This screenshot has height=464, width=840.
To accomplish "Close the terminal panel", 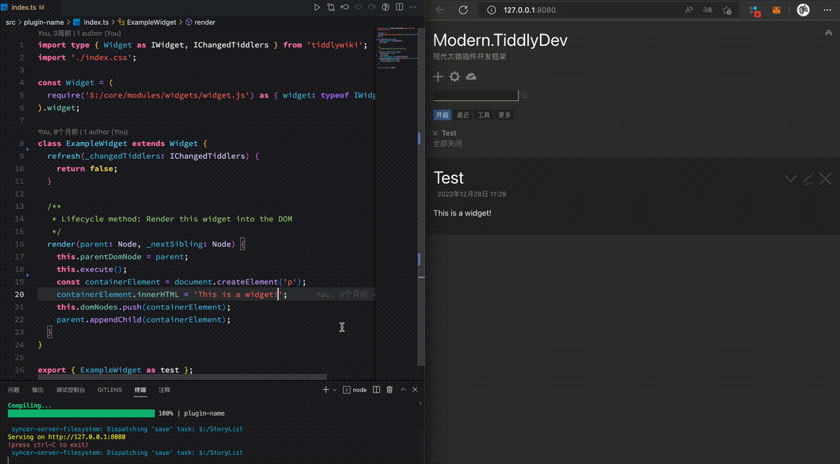I will (x=415, y=389).
